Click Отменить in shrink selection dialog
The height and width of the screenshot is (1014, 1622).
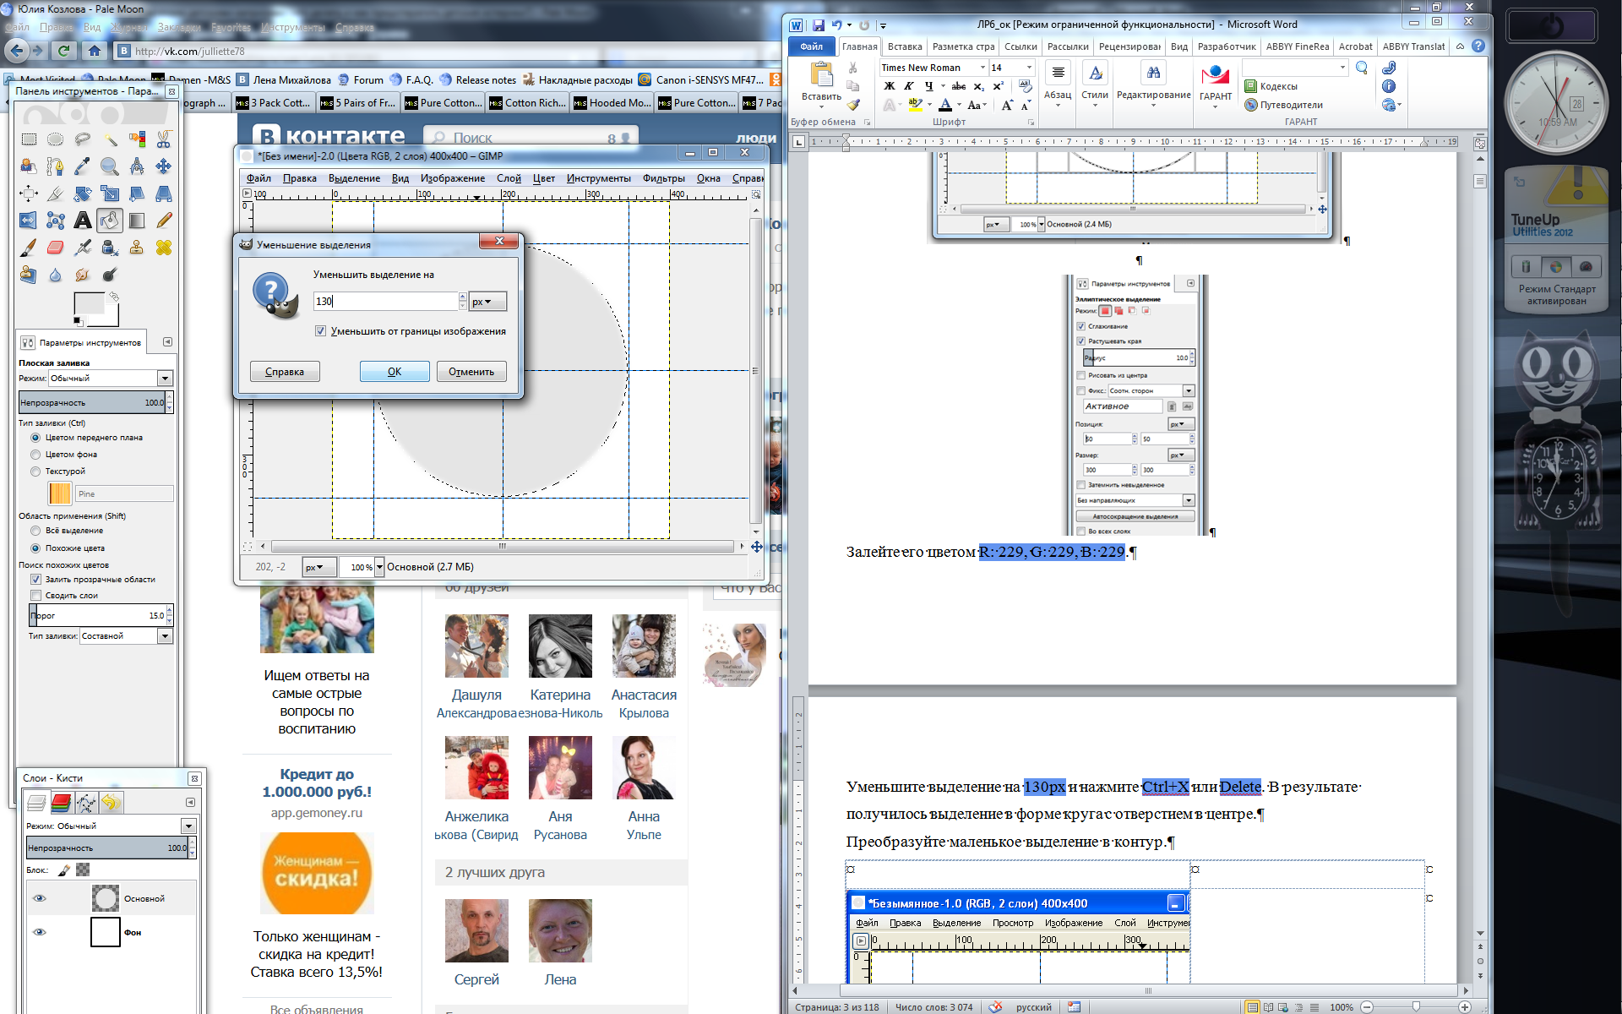[x=471, y=372]
